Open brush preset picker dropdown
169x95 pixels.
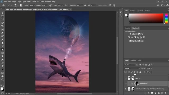tap(18, 5)
